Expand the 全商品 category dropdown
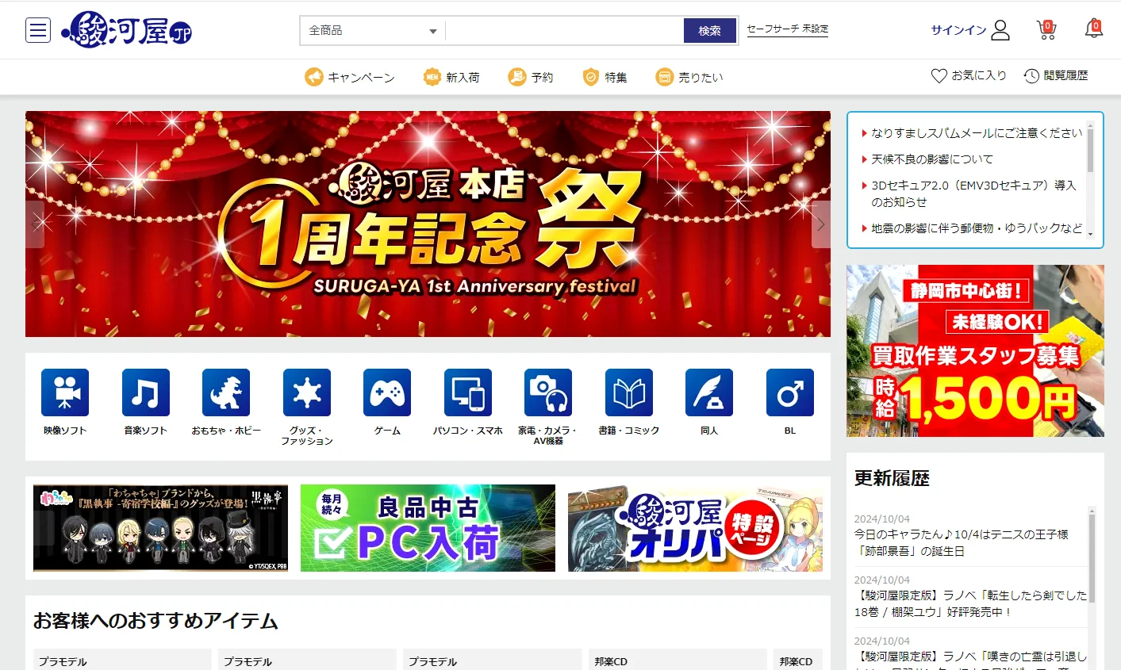 373,31
